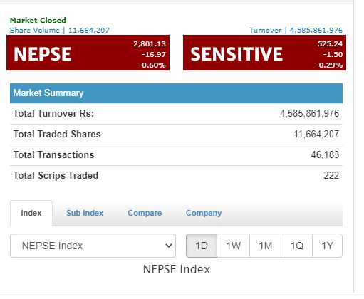Screen dimensions: 364x299
Task: Switch chart range to 1W
Action: (x=233, y=246)
